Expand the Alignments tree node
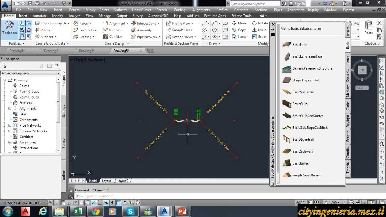This screenshot has width=386, height=217. 10,108
